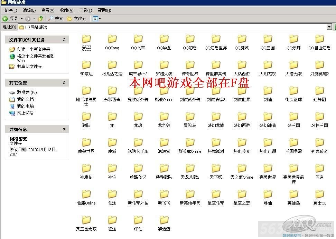
Task: Select the QQ炫舞 folder
Action: point(293,42)
